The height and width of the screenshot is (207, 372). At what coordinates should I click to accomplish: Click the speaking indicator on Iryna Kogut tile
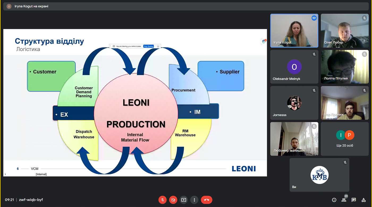(314, 18)
